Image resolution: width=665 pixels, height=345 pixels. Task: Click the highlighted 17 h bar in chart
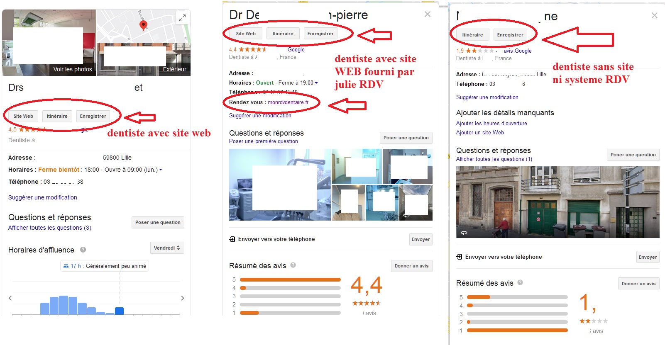pyautogui.click(x=119, y=311)
